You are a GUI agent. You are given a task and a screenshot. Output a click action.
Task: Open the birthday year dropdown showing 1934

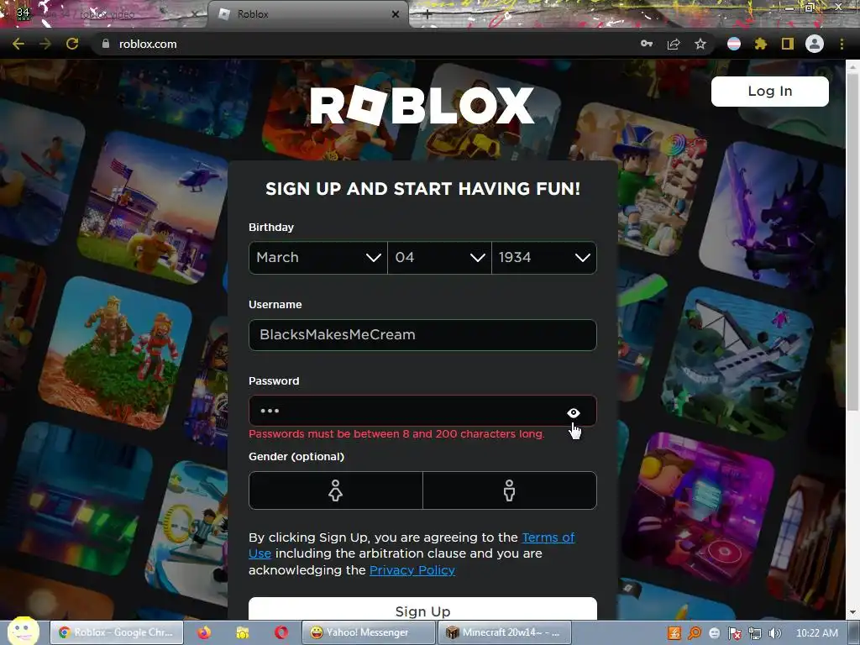coord(544,257)
